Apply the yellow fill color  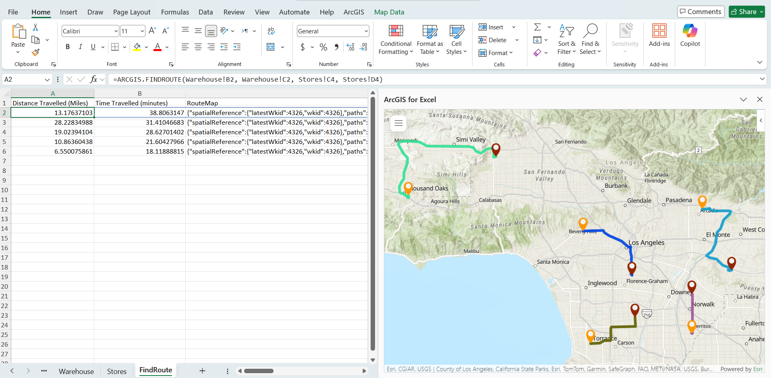pos(137,47)
